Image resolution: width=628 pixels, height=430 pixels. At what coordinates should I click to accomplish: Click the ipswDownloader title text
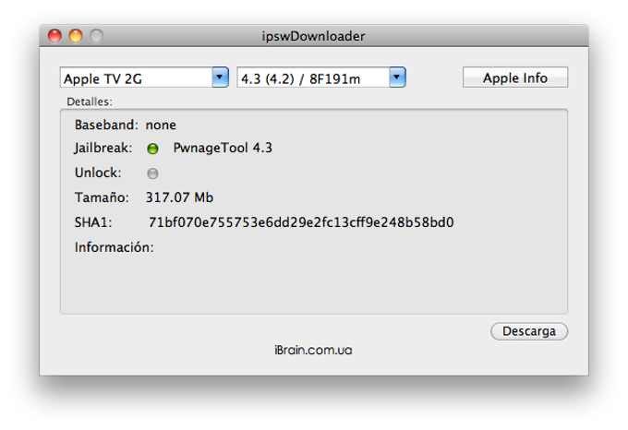[314, 36]
